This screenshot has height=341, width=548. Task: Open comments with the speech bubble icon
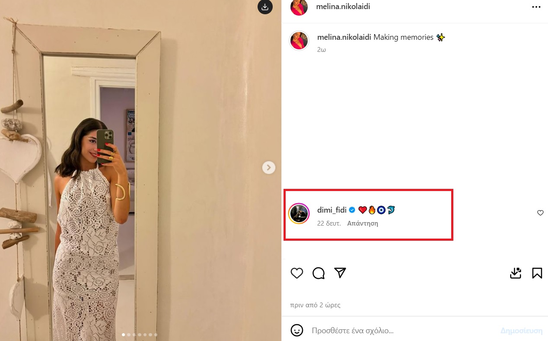coord(319,273)
